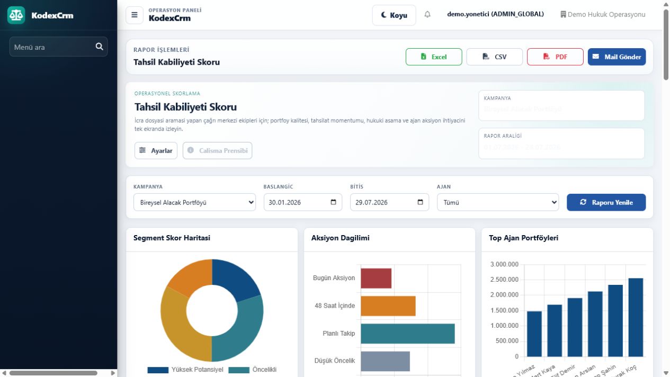This screenshot has width=670, height=377.
Task: Click the Planlı Takip bar in chart
Action: [x=408, y=334]
